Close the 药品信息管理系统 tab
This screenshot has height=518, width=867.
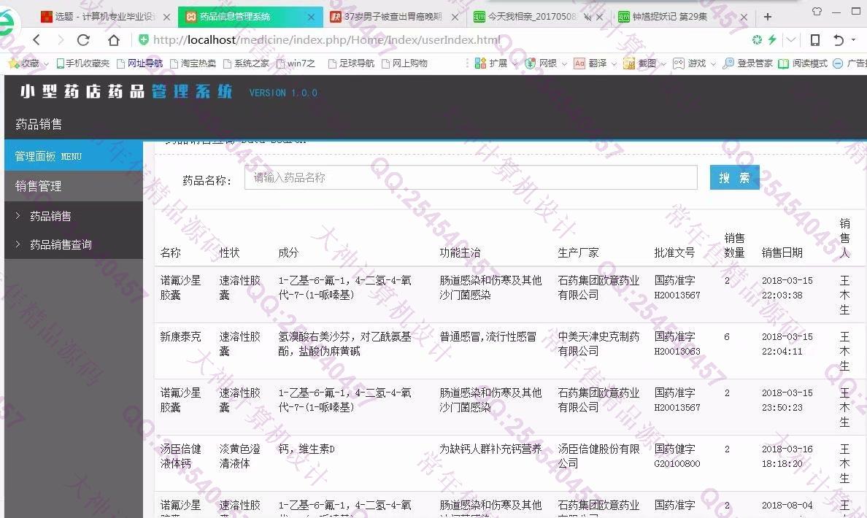pos(311,17)
